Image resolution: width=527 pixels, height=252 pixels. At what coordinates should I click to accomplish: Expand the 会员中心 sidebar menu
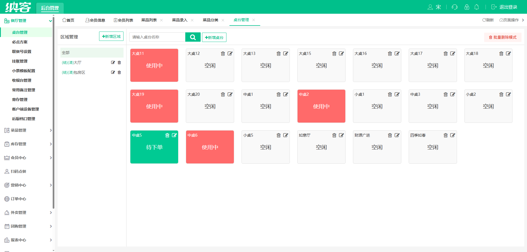(51, 158)
